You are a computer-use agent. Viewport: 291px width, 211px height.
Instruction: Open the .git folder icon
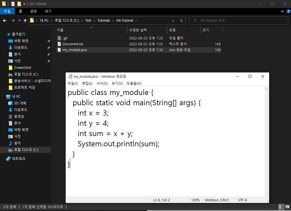point(59,38)
